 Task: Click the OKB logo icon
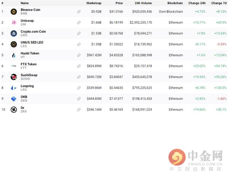point(14,99)
